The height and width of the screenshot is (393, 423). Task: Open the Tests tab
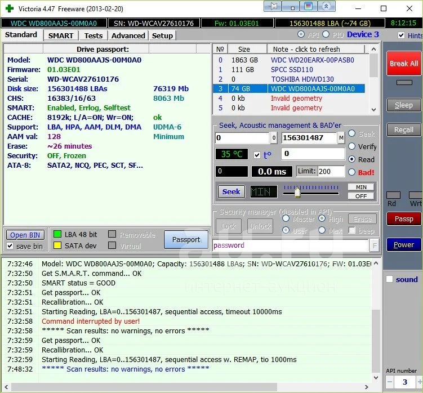pos(93,35)
